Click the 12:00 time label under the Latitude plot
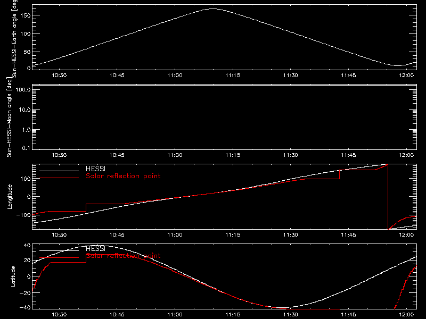This screenshot has height=319, width=426. point(406,315)
